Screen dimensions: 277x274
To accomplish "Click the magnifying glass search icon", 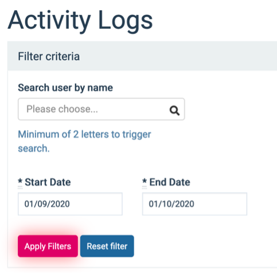I will click(174, 111).
